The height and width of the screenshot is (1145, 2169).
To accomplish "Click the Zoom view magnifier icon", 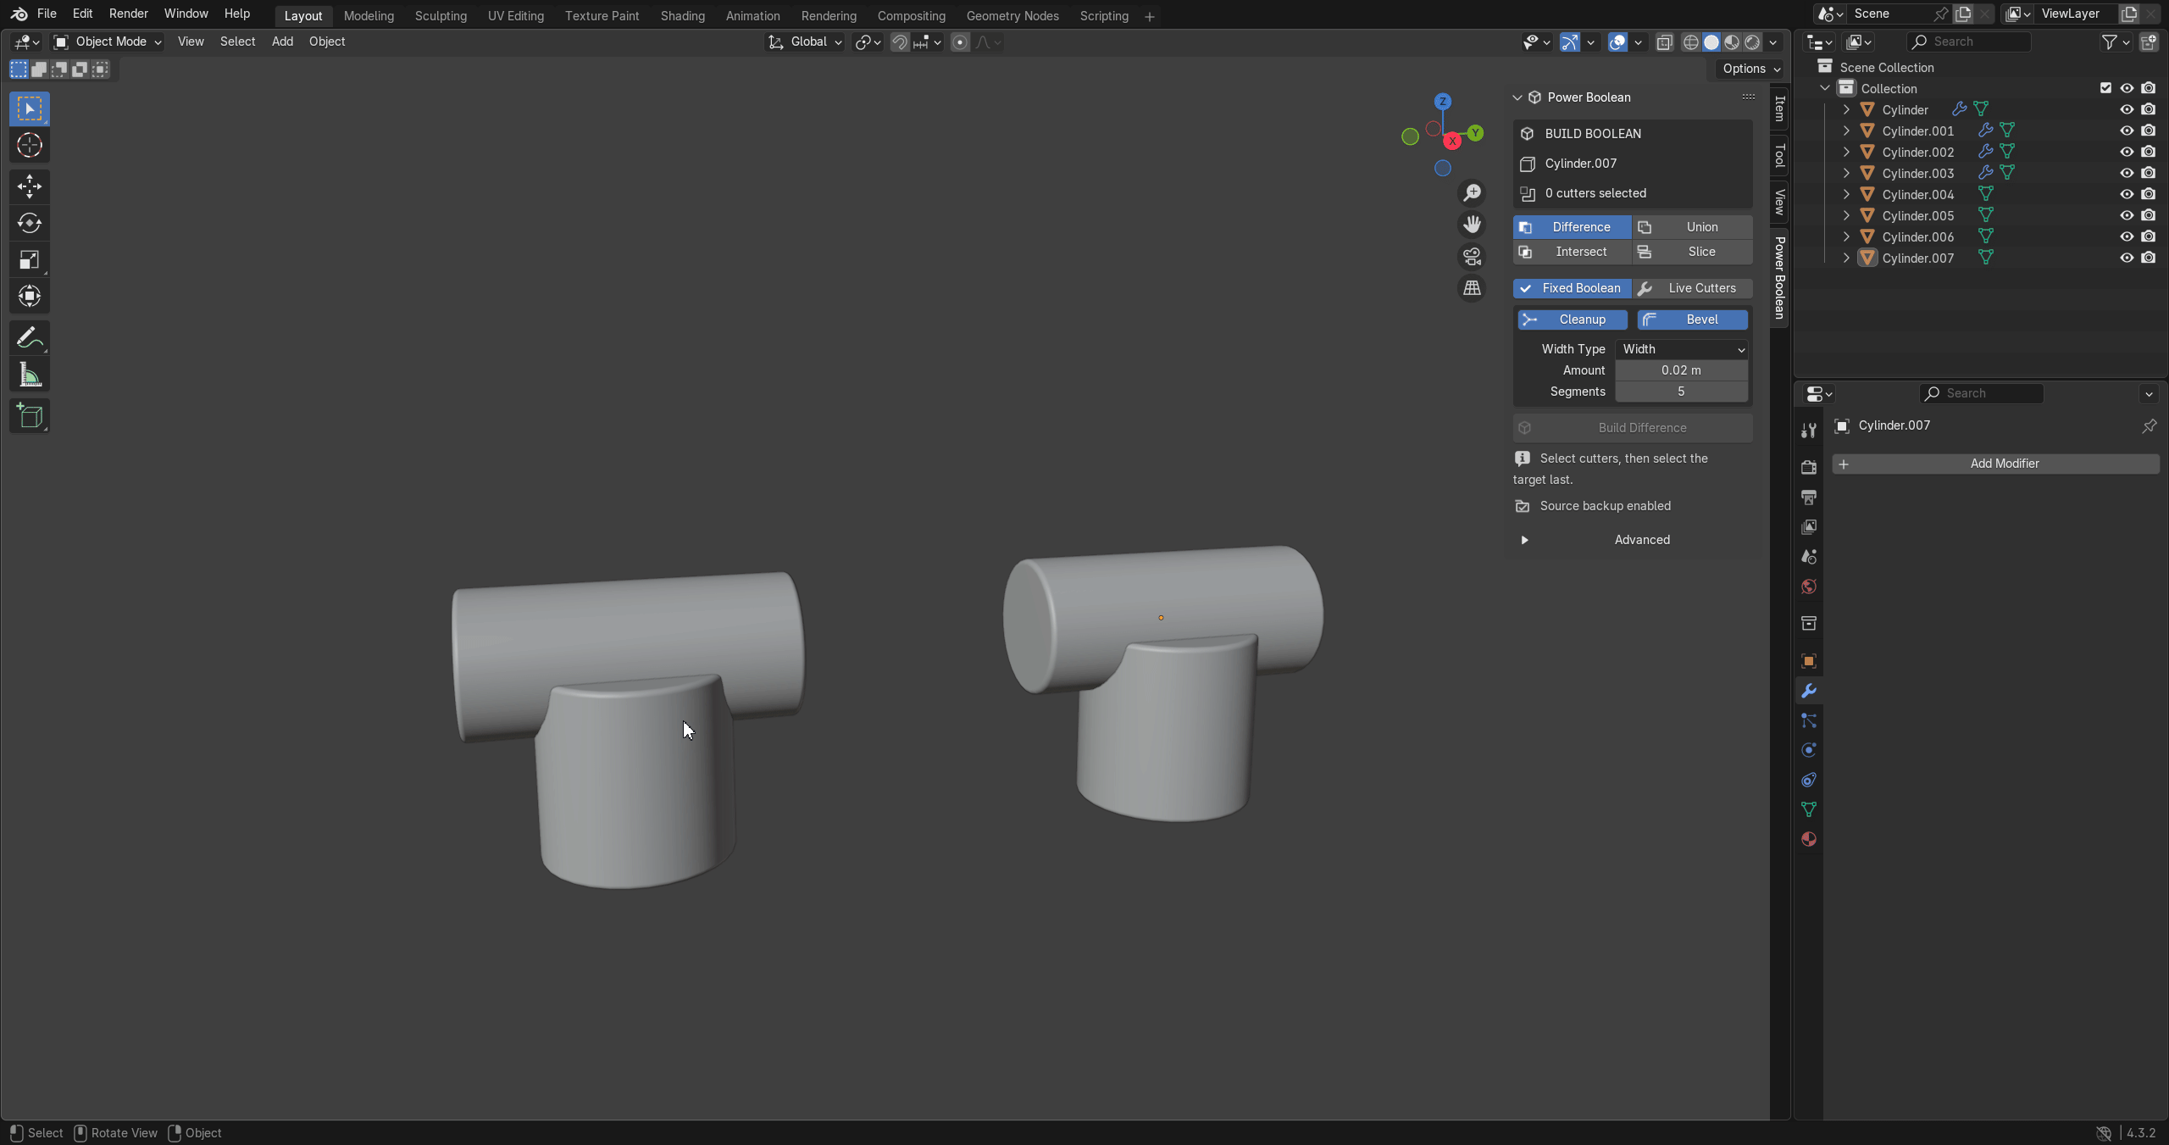I will (x=1473, y=193).
